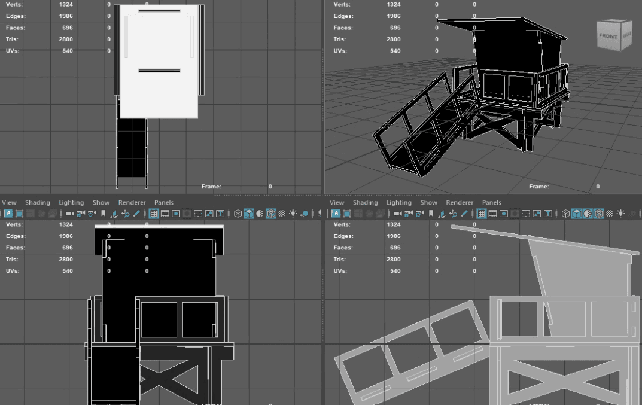
Task: Open the Panels menu in bottom-right viewport
Action: pos(491,202)
